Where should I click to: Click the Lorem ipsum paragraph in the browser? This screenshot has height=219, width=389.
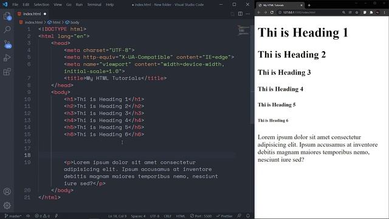317,148
